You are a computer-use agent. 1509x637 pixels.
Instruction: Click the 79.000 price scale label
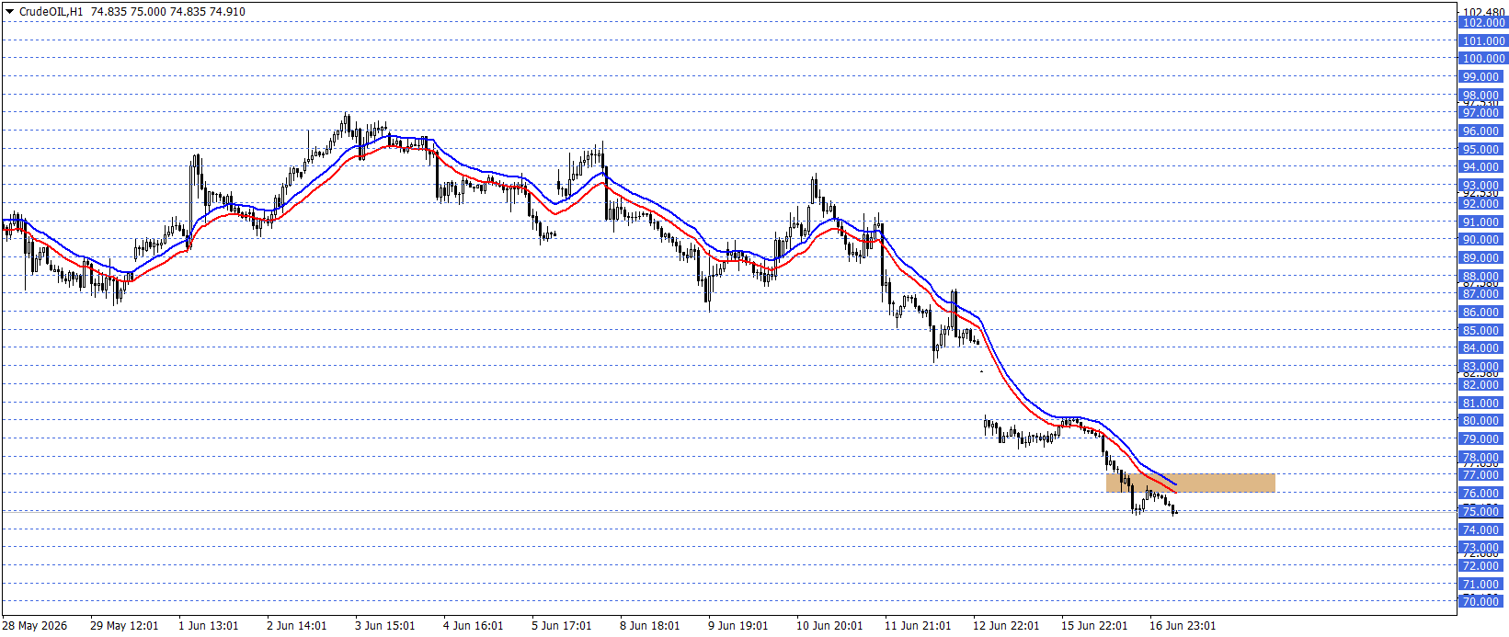pos(1483,439)
